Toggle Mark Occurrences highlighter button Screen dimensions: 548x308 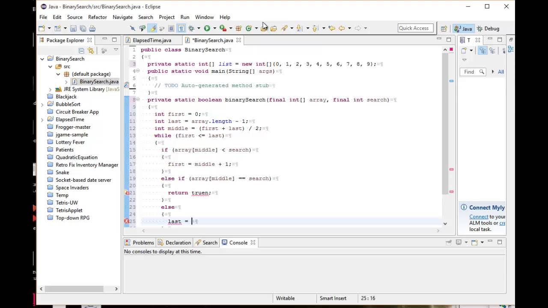[152, 28]
